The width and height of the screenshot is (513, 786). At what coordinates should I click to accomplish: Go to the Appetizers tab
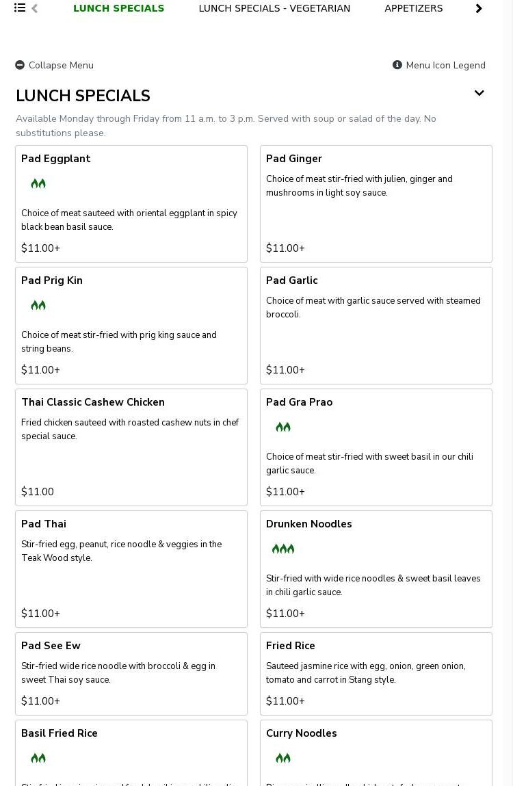click(x=413, y=8)
